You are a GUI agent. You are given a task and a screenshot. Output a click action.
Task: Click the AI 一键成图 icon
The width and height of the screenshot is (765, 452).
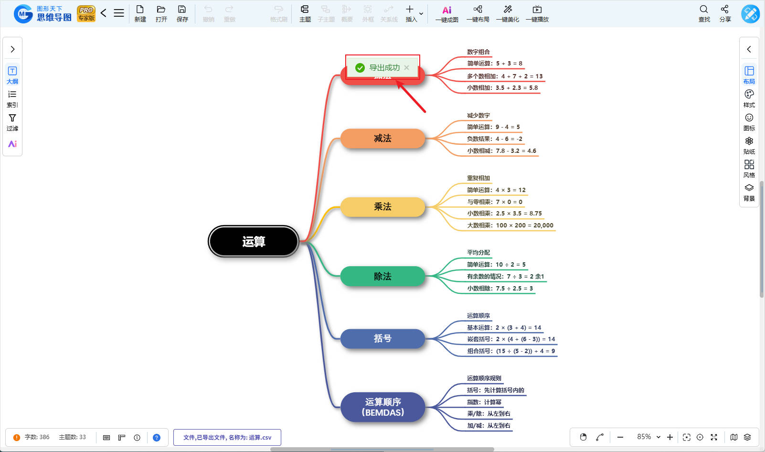coord(446,14)
